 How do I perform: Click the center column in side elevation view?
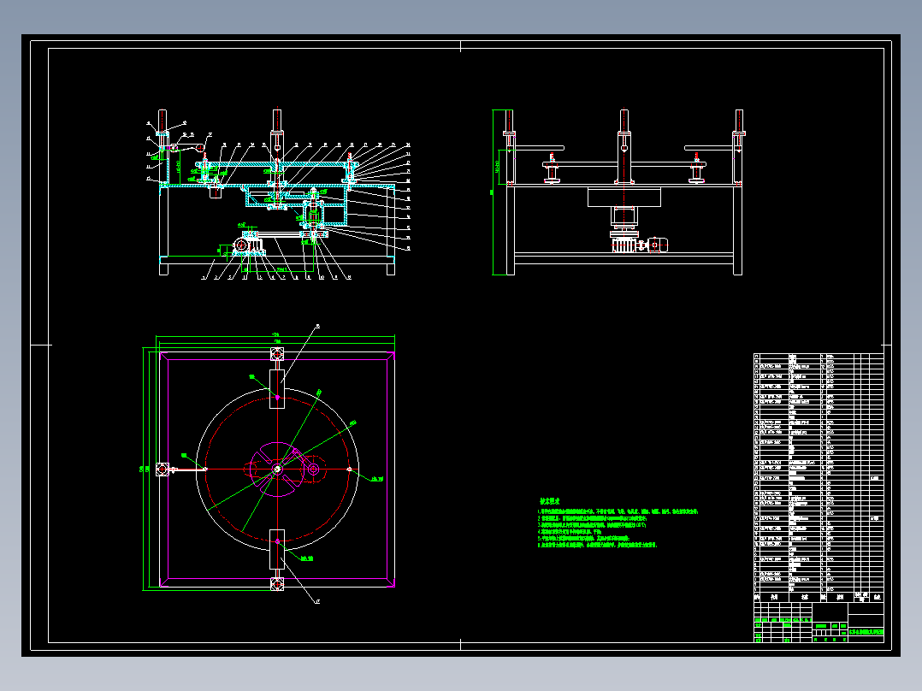624,146
